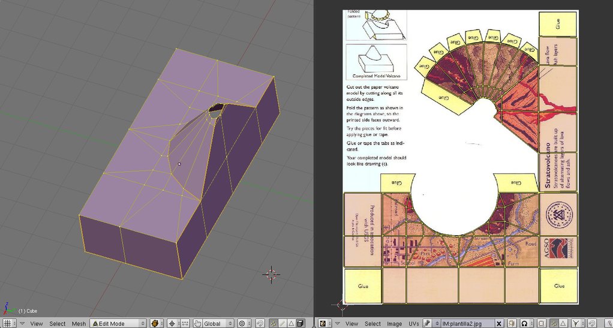Viewport: 613px width, 328px height.
Task: Open the Image menu
Action: [x=395, y=324]
